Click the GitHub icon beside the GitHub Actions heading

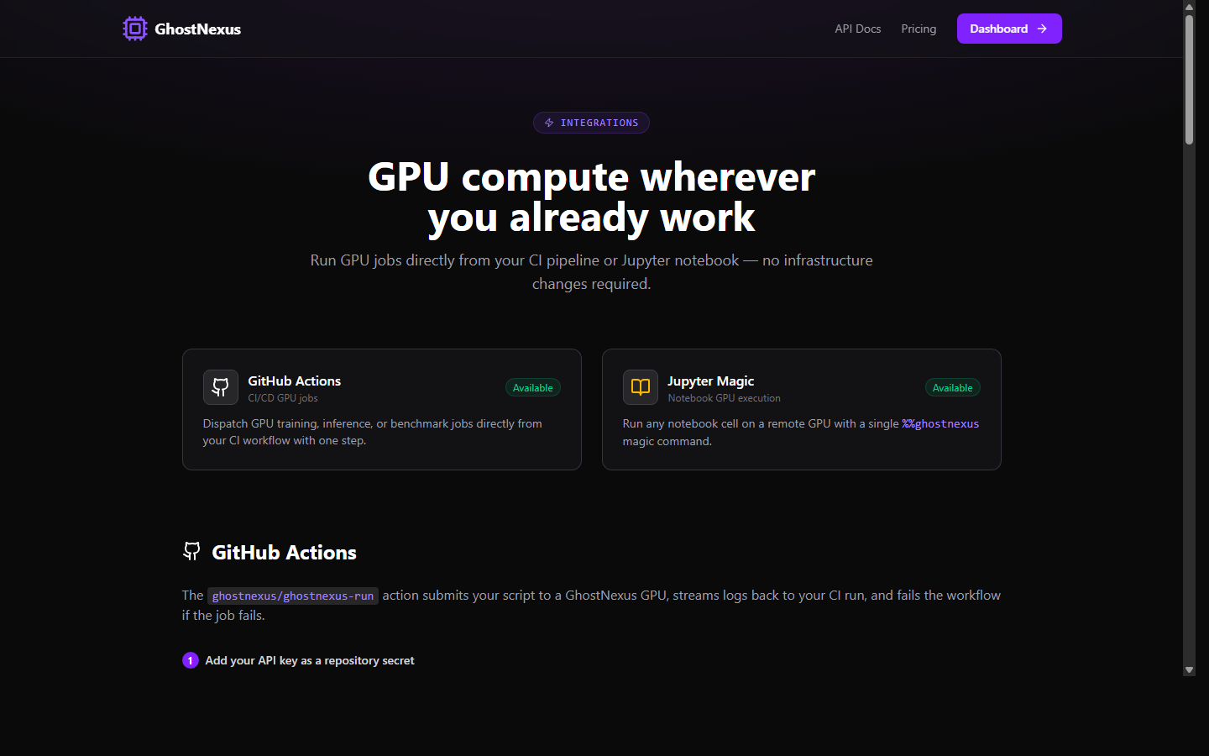[191, 551]
